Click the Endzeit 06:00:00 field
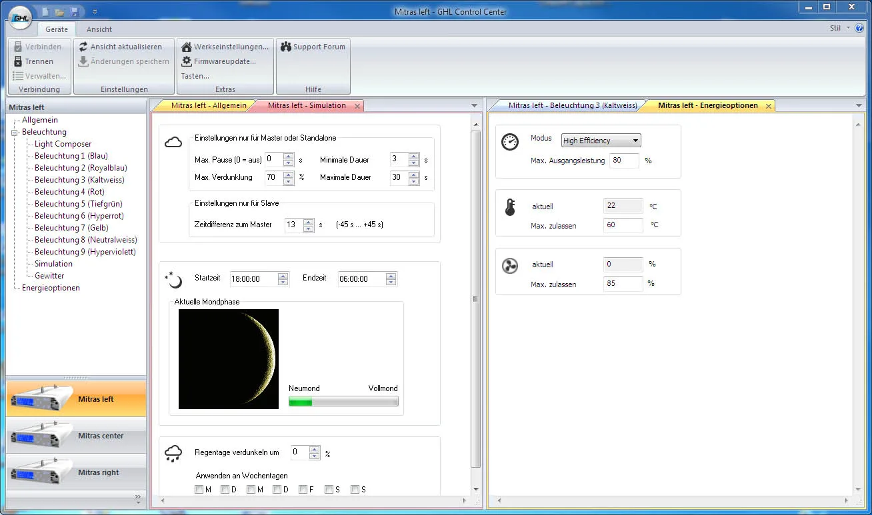The height and width of the screenshot is (515, 872). click(x=367, y=278)
